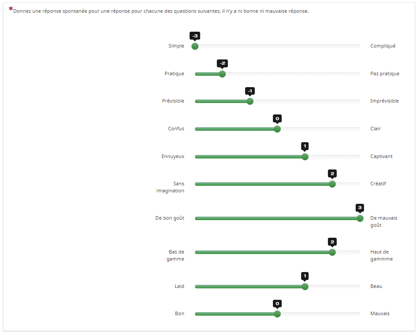
Task: Click the Ennuyeux–Captivant slider knob
Action: (305, 157)
